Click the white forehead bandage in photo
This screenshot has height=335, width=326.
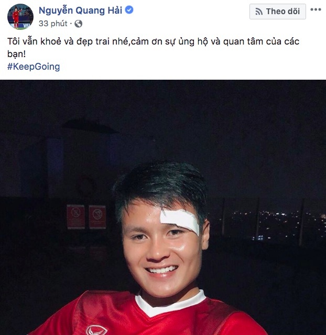click(x=180, y=221)
